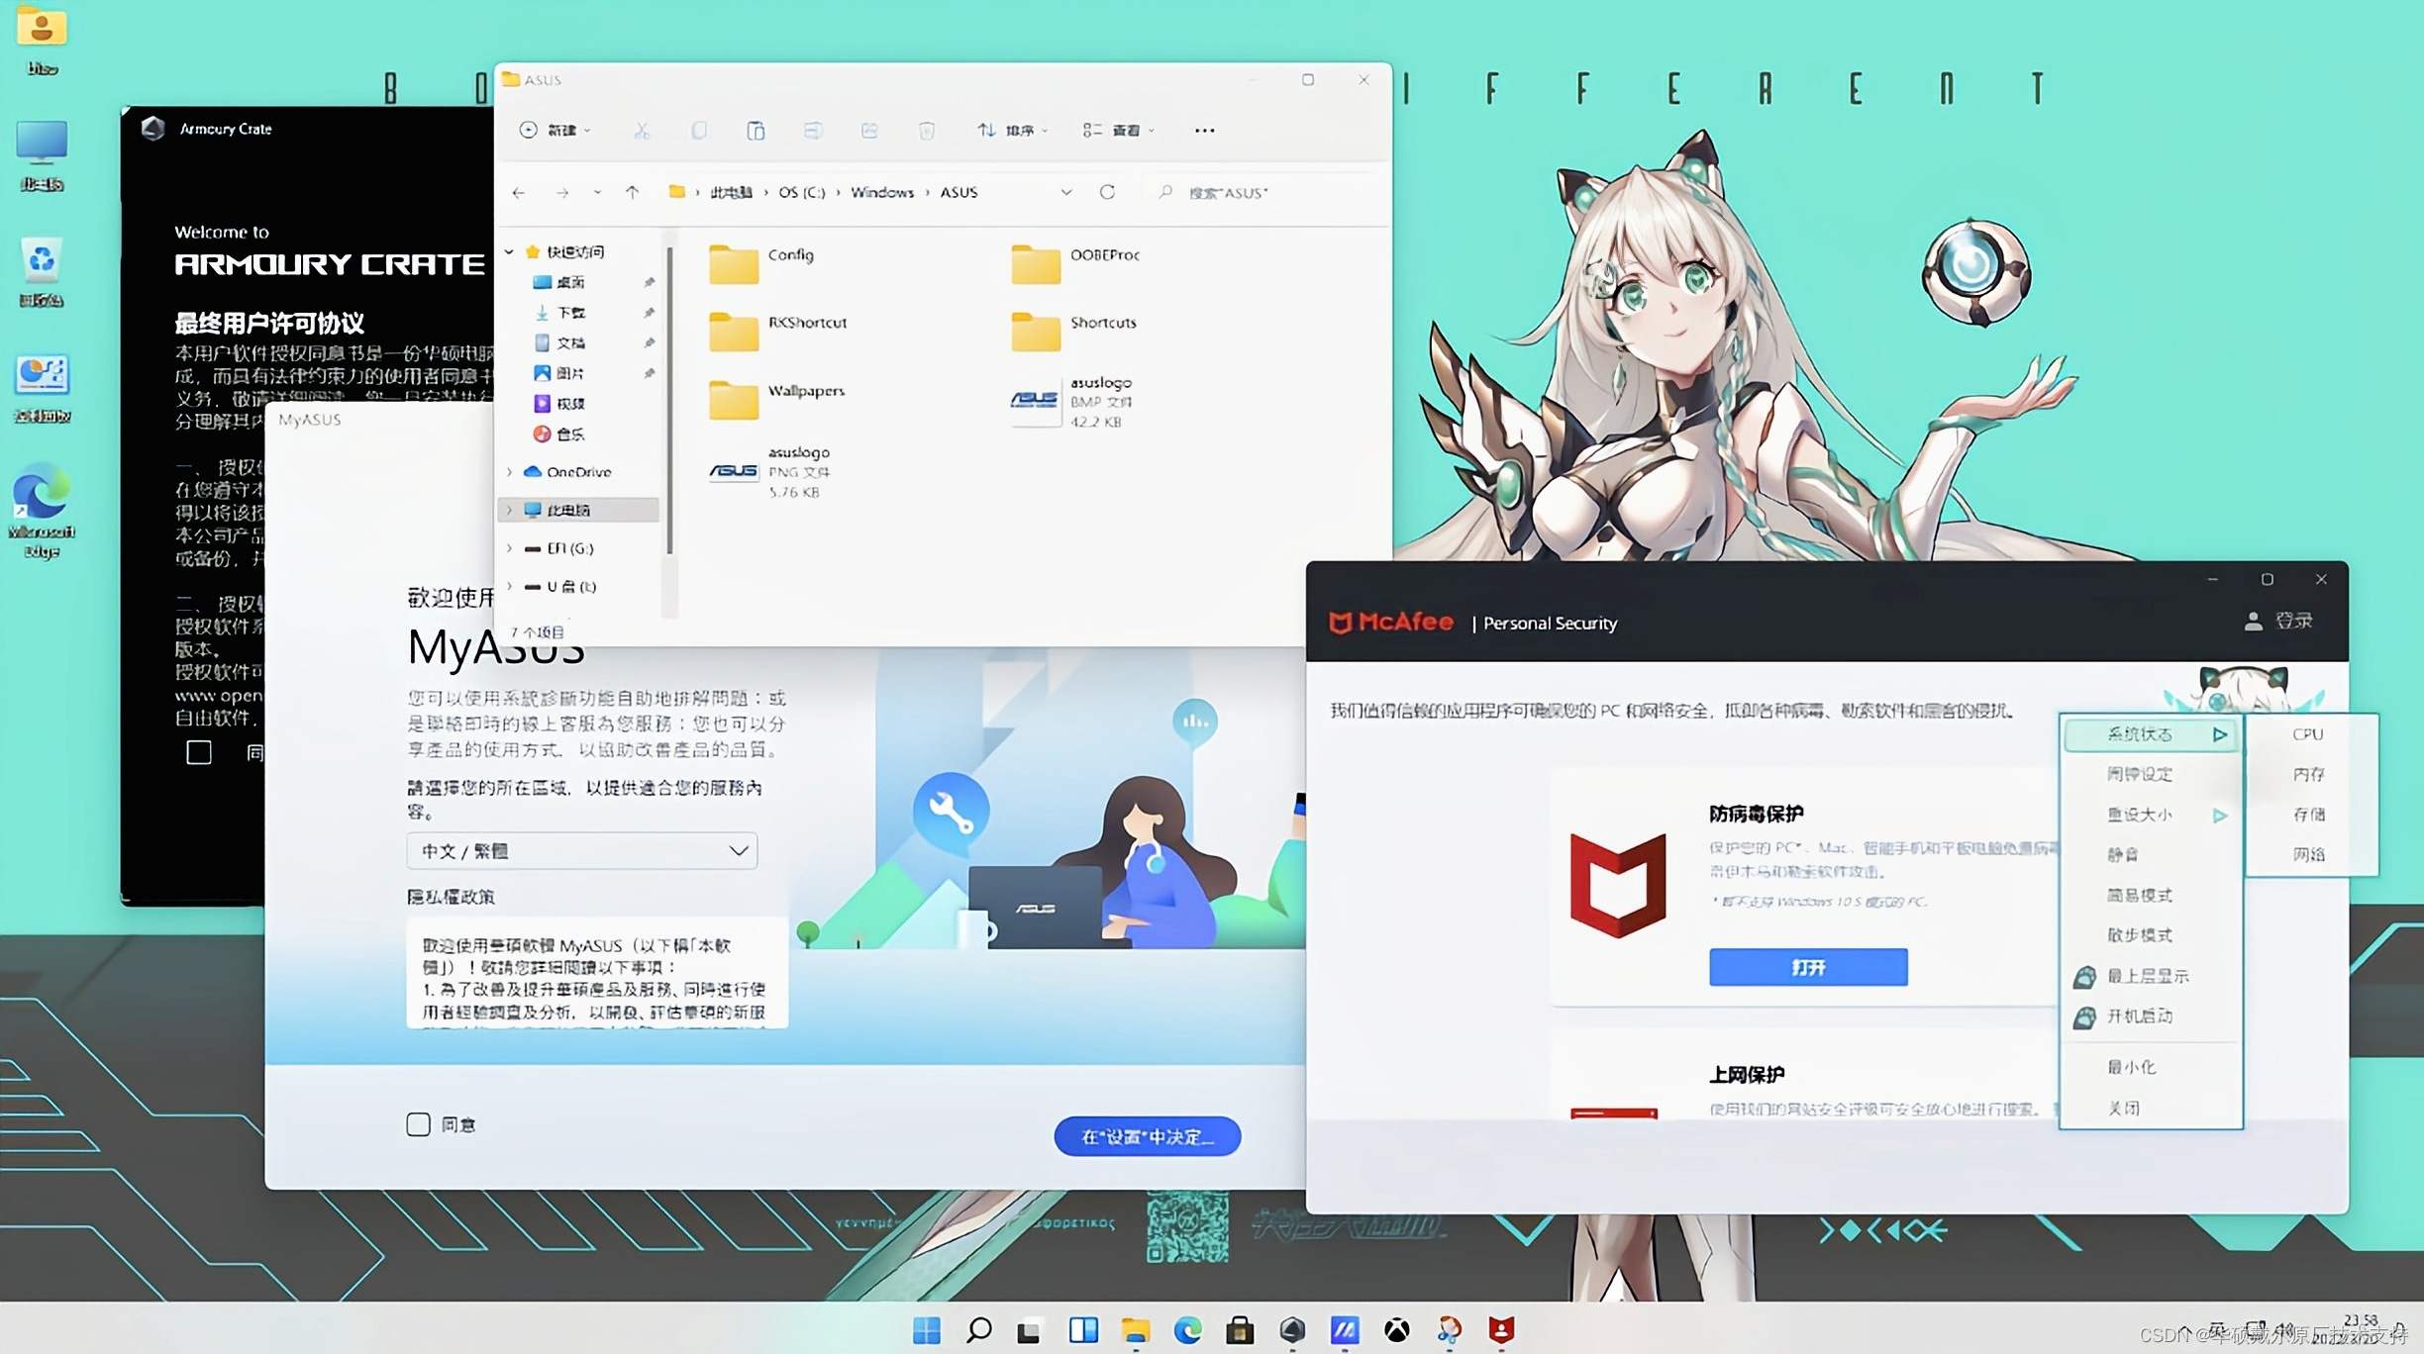
Task: Click the up-directory arrow in Explorer
Action: click(632, 192)
